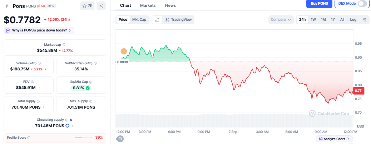
Task: Click the Pons coin logo icon
Action: coord(7,6)
